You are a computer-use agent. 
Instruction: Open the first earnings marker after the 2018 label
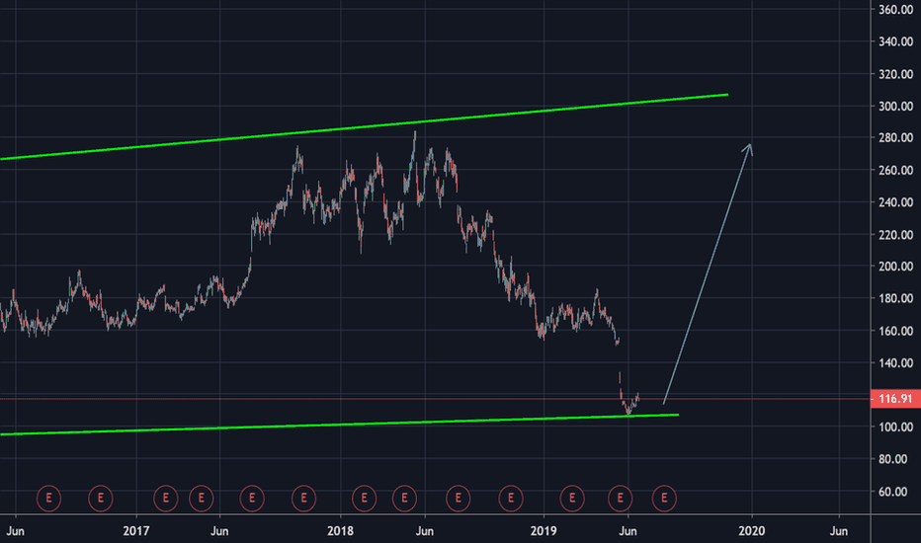365,499
